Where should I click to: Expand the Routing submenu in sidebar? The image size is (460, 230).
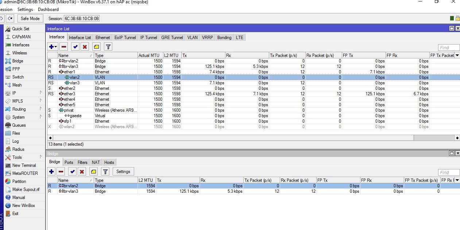coord(41,109)
